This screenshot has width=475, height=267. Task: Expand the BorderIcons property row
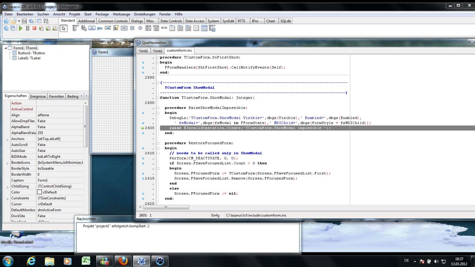click(7, 163)
